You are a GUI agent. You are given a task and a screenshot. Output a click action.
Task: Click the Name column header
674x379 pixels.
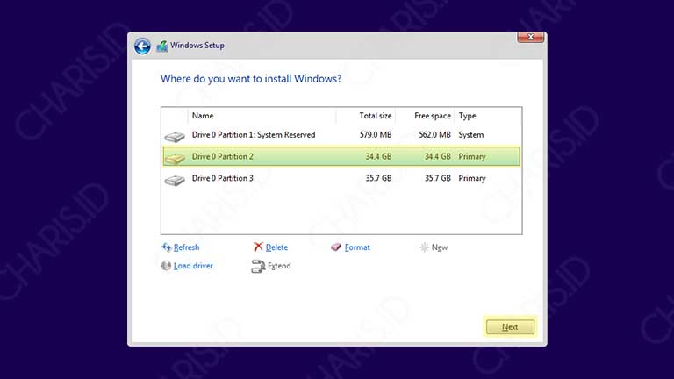pyautogui.click(x=203, y=116)
